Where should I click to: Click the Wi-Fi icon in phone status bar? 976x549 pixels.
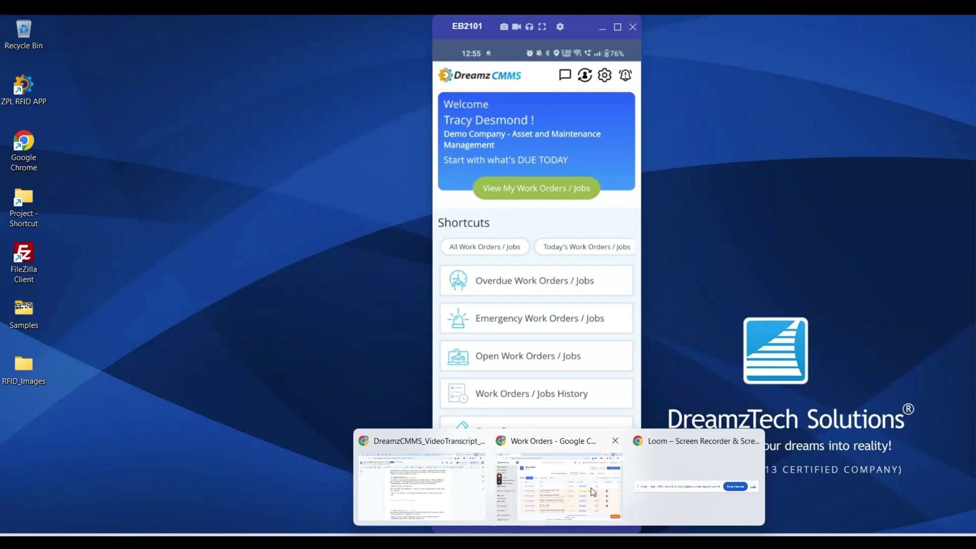(x=577, y=53)
